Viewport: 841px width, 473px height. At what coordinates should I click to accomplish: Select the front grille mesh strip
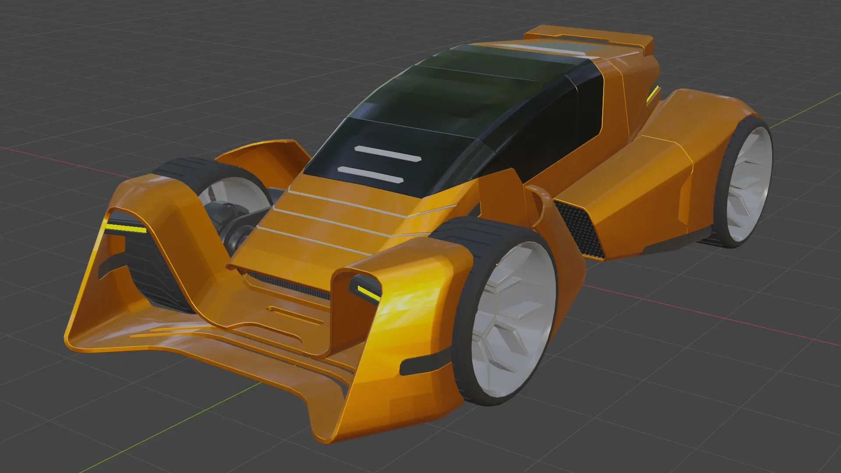pyautogui.click(x=288, y=285)
